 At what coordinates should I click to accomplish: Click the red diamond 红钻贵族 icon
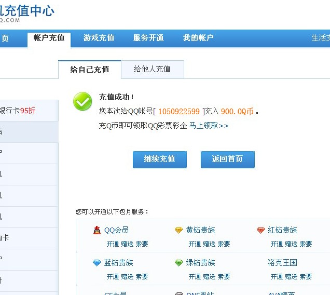[260, 230]
